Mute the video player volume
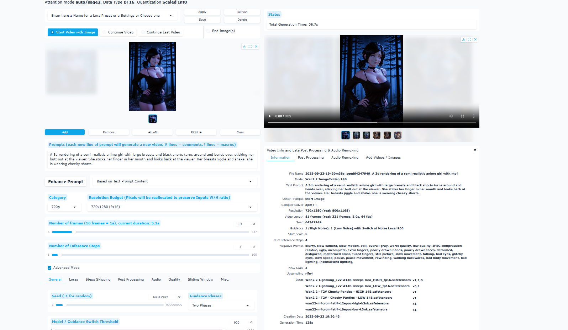The image size is (568, 330). [x=451, y=116]
